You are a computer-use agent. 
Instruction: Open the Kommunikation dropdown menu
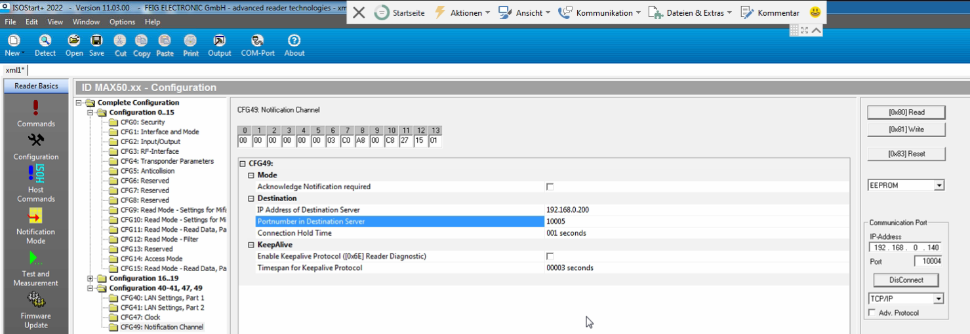coord(599,12)
